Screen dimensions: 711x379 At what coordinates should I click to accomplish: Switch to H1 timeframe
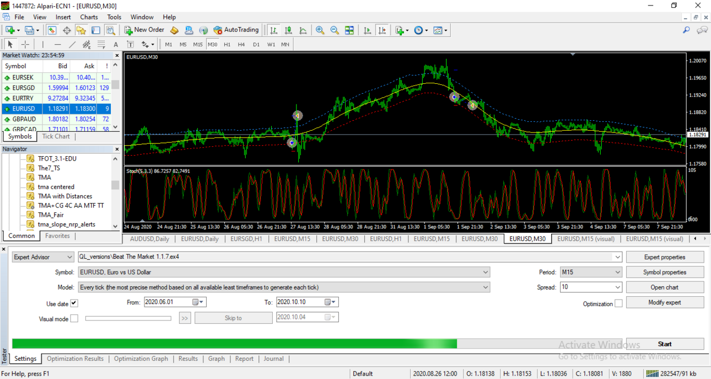227,44
